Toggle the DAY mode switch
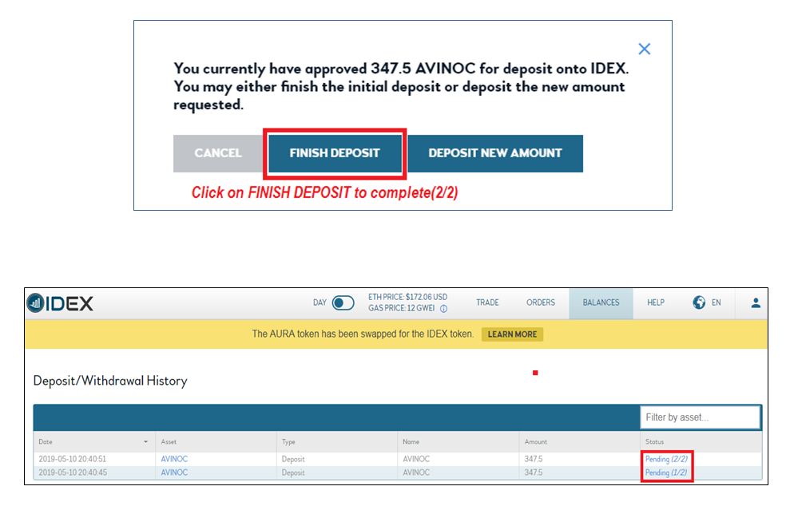This screenshot has width=790, height=510. 343,302
